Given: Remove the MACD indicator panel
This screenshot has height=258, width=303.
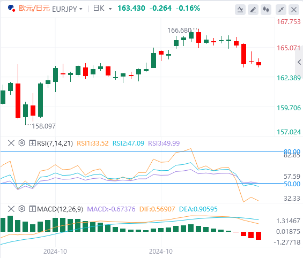Looking at the screenshot, I should pos(11,209).
